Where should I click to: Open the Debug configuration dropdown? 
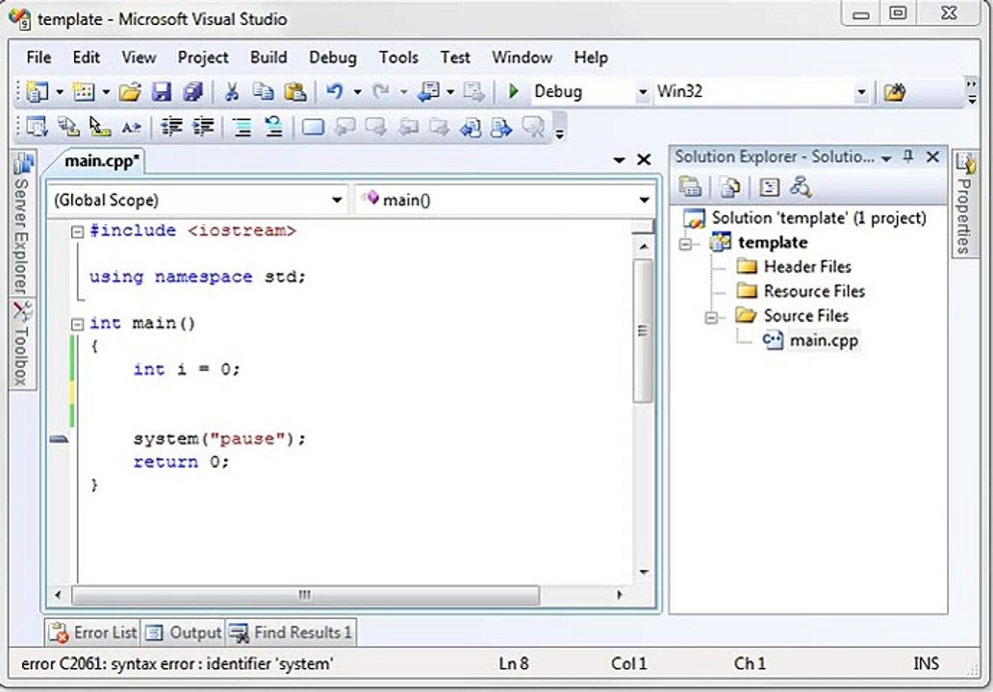click(643, 92)
